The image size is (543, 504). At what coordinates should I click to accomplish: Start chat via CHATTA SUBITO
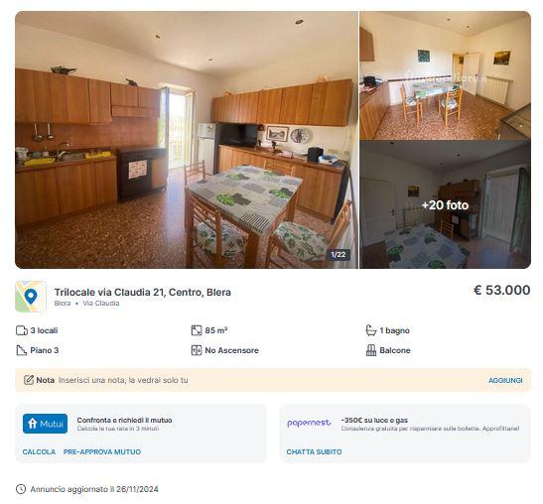point(314,452)
